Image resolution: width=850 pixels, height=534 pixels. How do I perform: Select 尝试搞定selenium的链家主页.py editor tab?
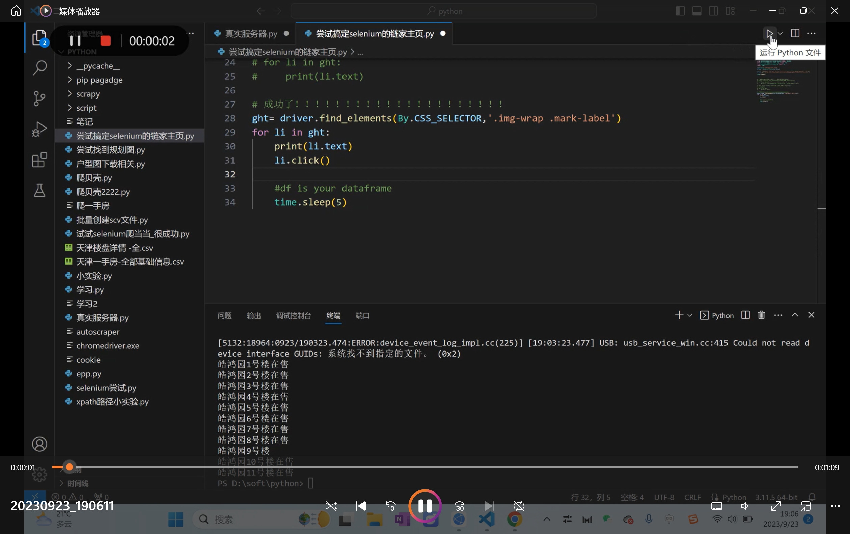click(375, 33)
